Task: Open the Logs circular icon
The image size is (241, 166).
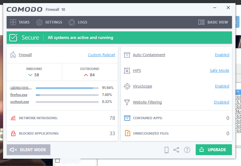Action: pos(72,22)
